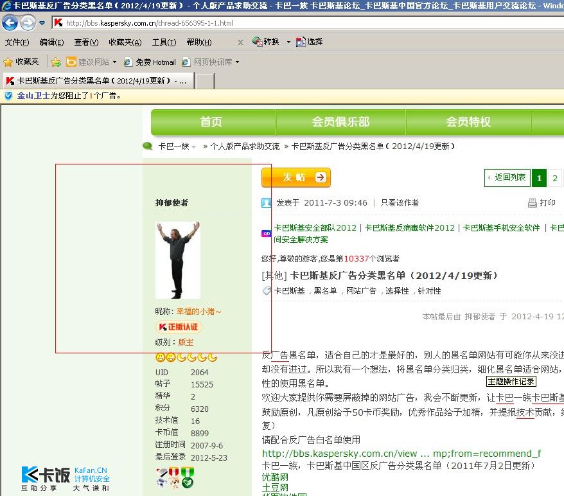The image size is (564, 496).
Task: Click the Kaspersky favicon in address bar
Action: [58, 22]
